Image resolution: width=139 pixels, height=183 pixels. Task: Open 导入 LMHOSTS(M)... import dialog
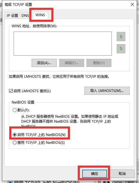tap(107, 91)
